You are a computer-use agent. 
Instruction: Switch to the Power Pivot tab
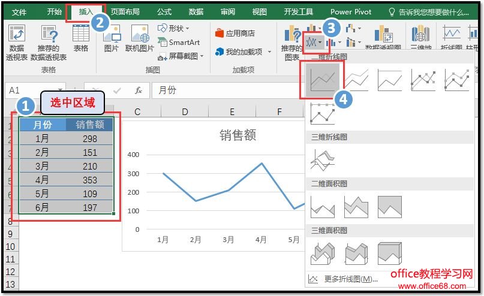(x=351, y=12)
